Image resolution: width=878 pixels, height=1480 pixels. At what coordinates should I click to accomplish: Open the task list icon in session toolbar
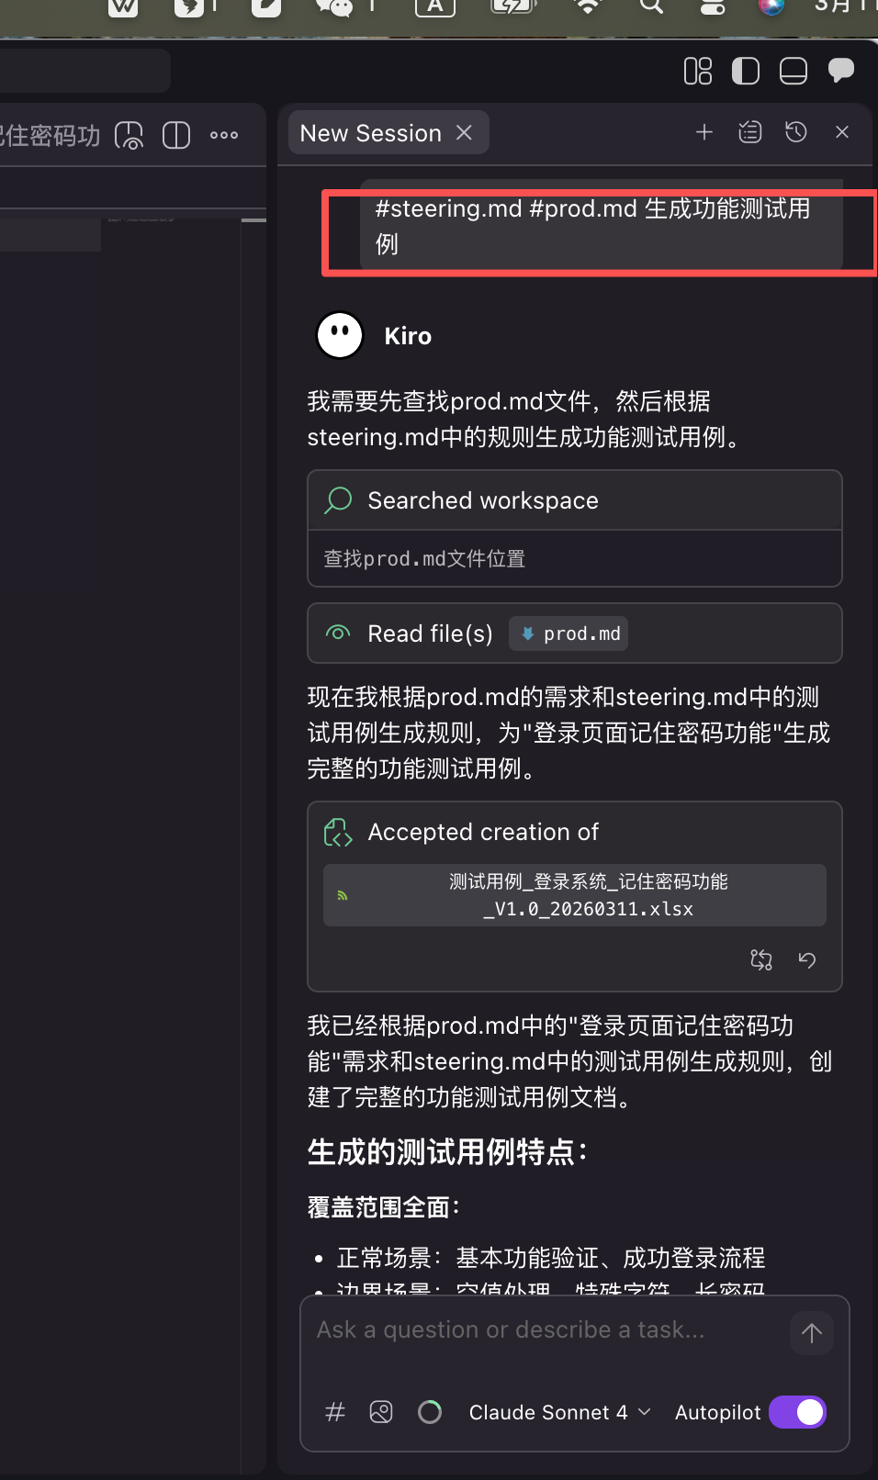pos(749,132)
